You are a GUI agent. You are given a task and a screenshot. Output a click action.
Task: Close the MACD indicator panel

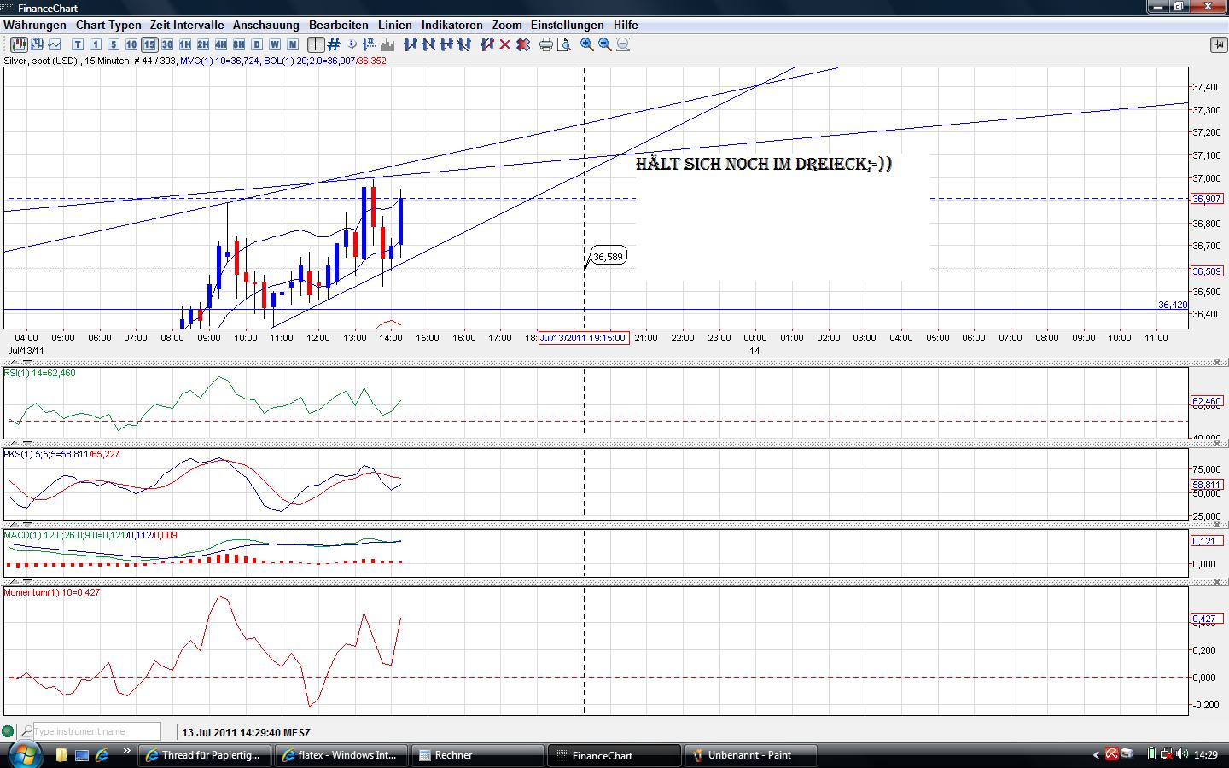point(1218,527)
